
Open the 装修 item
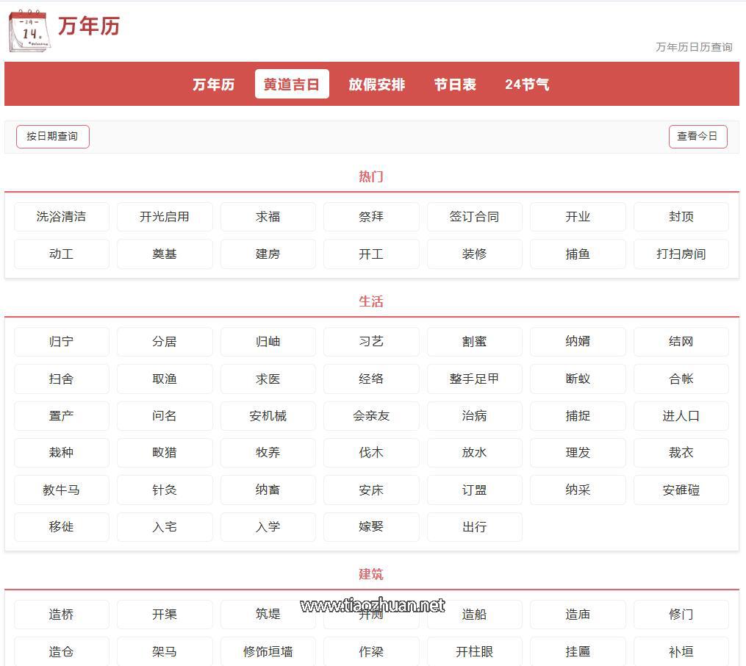coord(474,254)
